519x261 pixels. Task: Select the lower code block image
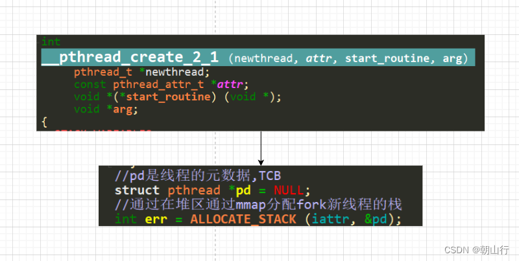(261, 196)
